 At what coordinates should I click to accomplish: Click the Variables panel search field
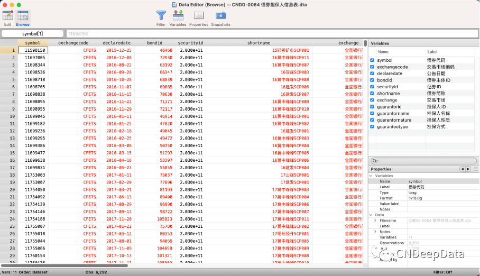(423, 161)
